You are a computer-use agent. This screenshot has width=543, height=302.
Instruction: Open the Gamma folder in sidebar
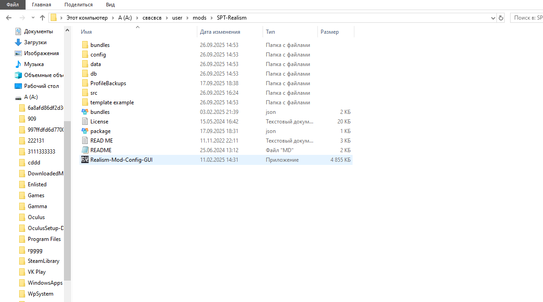(37, 206)
